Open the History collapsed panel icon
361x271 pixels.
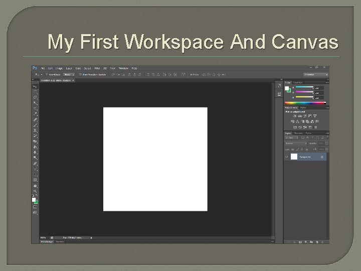pyautogui.click(x=279, y=86)
